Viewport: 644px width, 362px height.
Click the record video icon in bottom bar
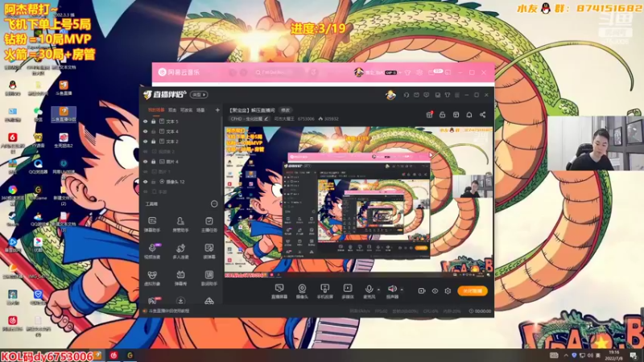click(x=421, y=290)
